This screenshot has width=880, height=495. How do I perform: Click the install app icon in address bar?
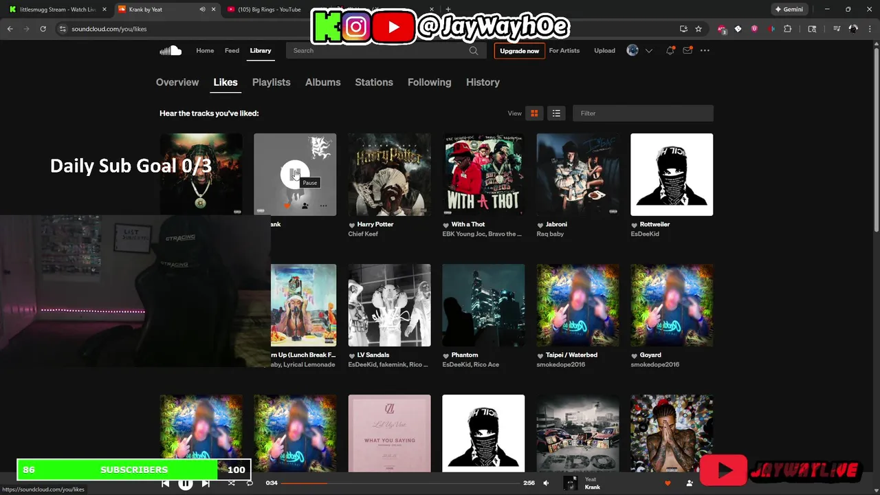[683, 29]
